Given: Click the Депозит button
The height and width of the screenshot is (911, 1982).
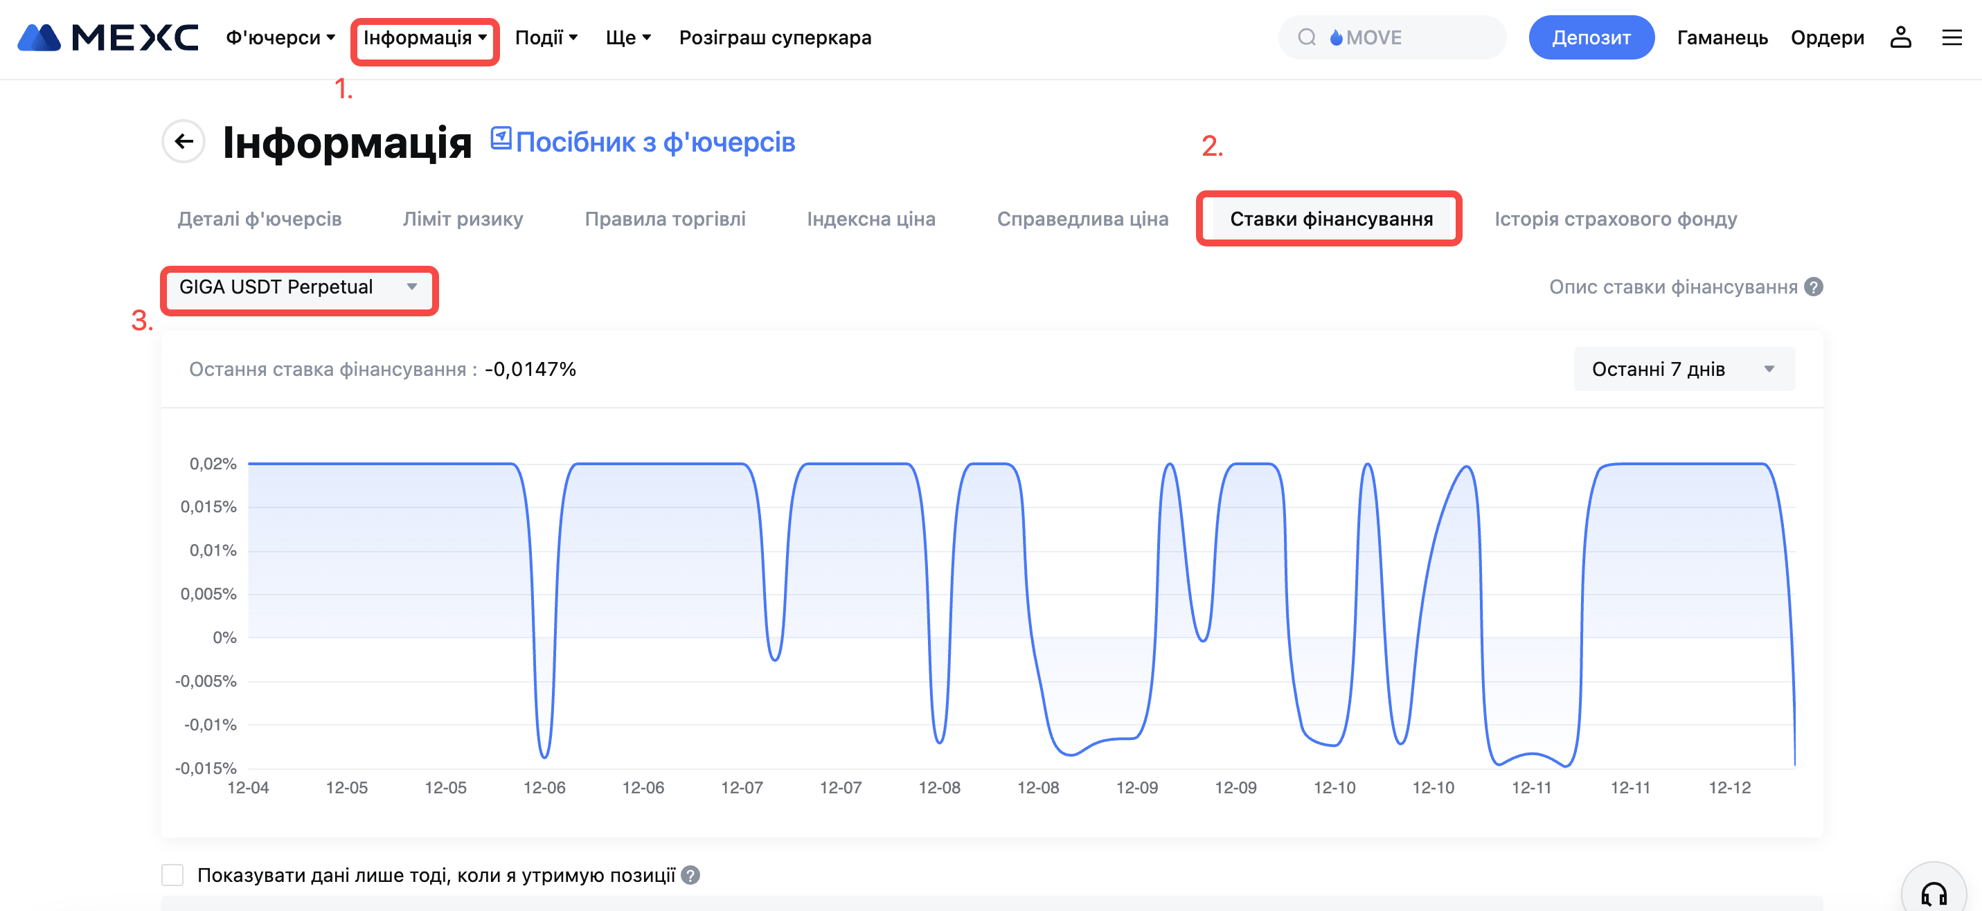Looking at the screenshot, I should click(1590, 37).
